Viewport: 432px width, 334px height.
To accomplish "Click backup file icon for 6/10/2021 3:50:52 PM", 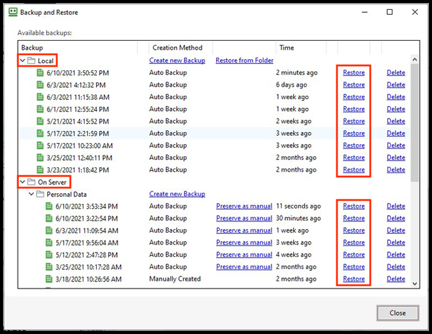I will tap(40, 73).
